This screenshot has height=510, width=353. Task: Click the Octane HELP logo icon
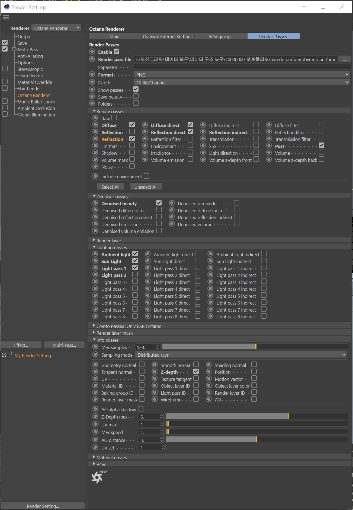[x=99, y=477]
